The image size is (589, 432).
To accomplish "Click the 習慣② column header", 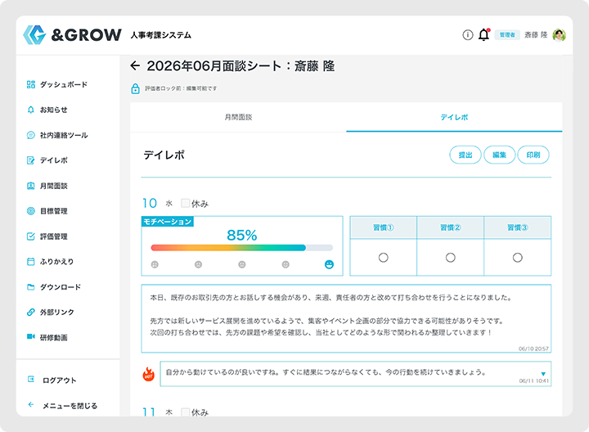I will pos(451,227).
